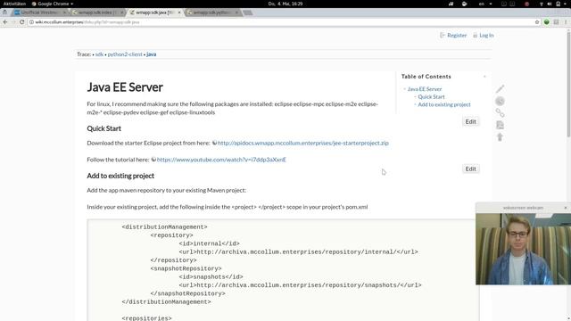
Task: Bookmark this page with the star icon
Action: 537,22
